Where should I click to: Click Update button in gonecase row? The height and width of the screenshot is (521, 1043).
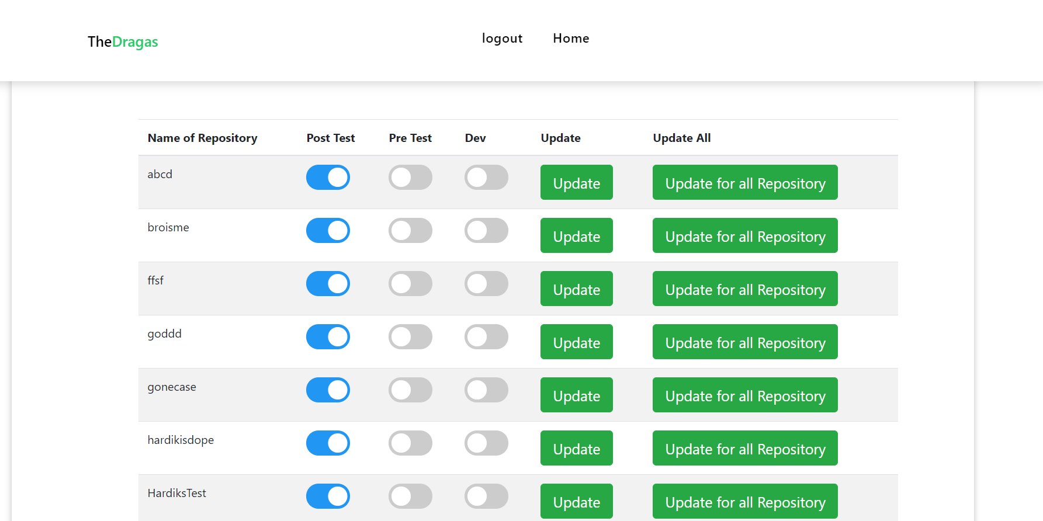(577, 395)
